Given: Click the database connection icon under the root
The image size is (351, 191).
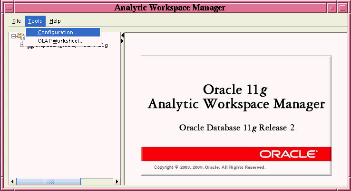Looking at the screenshot, I should tap(29, 46).
